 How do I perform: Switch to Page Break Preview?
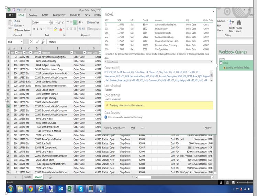coord(233,182)
